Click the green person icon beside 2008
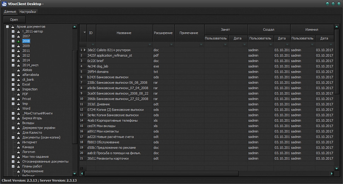This screenshot has height=184, width=343. point(19,41)
